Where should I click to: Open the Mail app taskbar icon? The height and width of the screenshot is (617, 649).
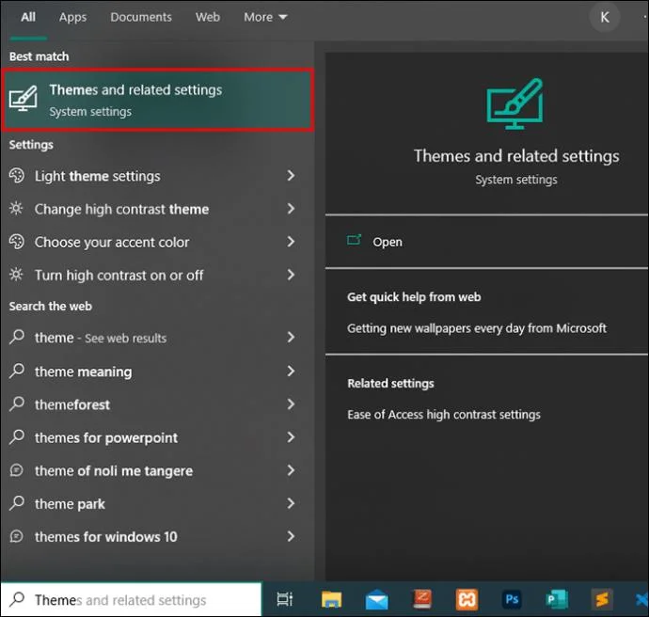click(376, 600)
